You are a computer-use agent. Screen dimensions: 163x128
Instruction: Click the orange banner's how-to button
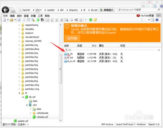(x=72, y=38)
